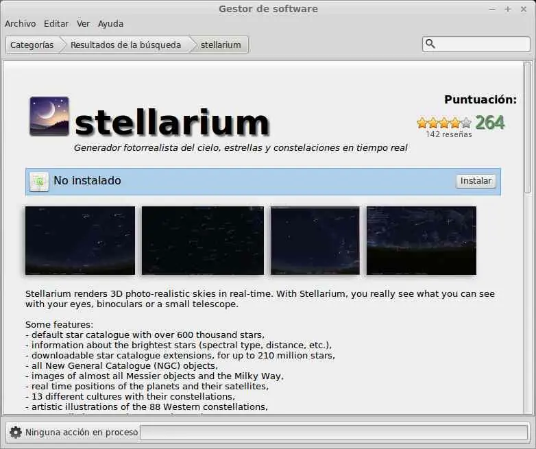Click the gear icon in the status bar
Screen dimensions: 536x449
15,433
